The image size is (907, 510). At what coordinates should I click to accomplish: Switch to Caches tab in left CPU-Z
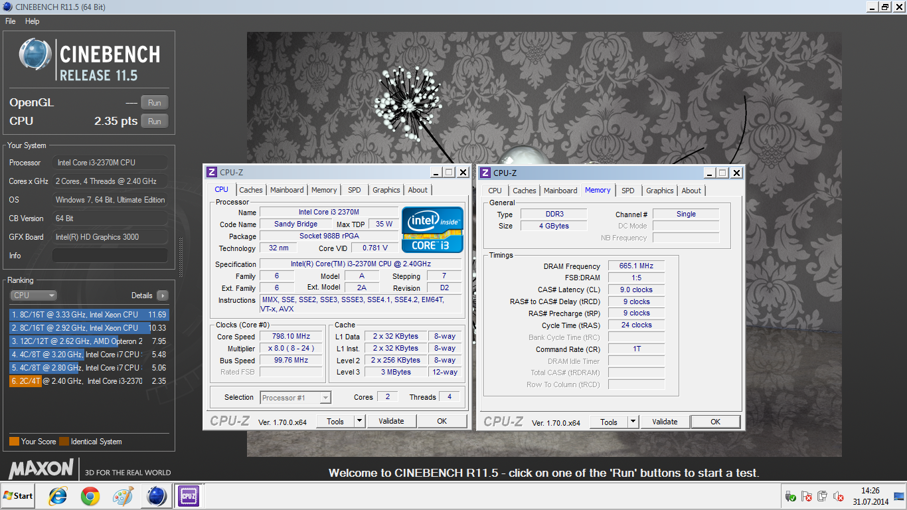click(251, 190)
